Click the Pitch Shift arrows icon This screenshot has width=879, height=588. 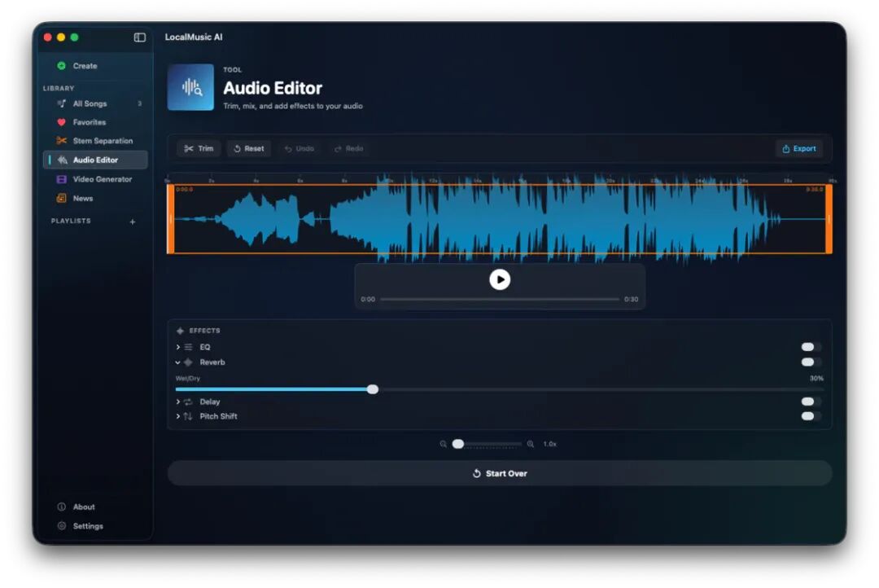188,416
